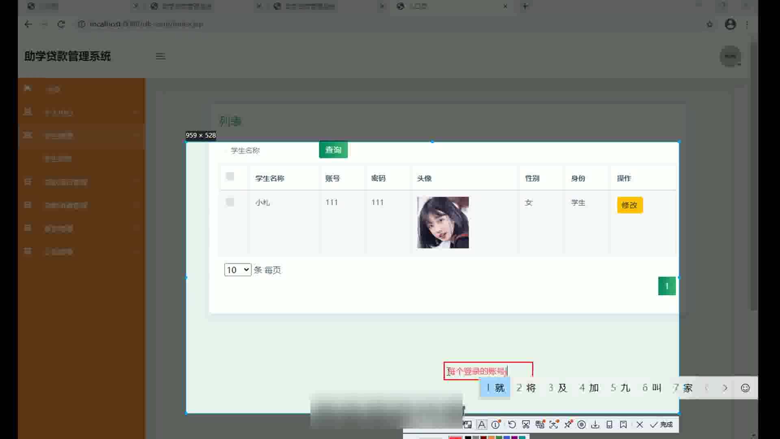Viewport: 780px width, 439px height.
Task: Click the pin-to-screen icon
Action: point(568,425)
